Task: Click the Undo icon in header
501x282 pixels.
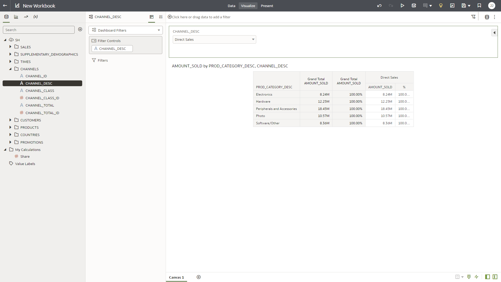Action: pyautogui.click(x=379, y=6)
